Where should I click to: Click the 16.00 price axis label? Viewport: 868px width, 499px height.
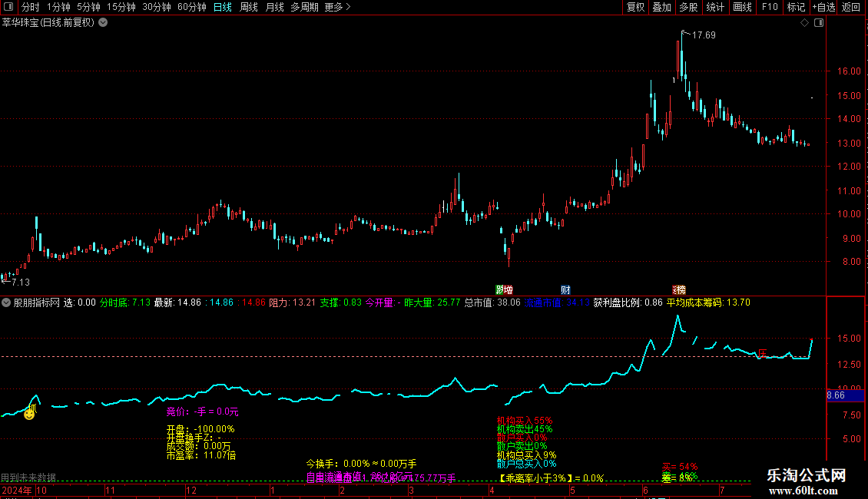coord(849,71)
